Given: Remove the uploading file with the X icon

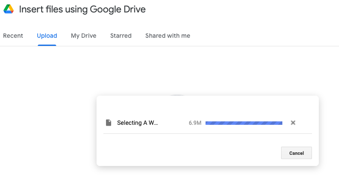Looking at the screenshot, I should [293, 123].
